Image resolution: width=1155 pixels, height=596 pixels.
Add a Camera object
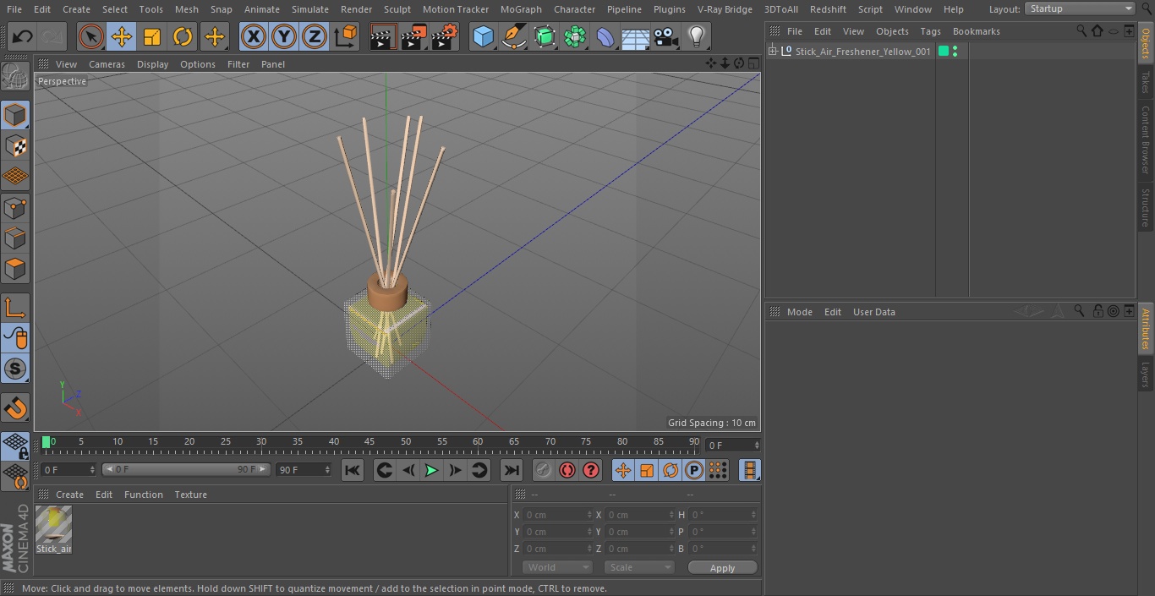click(666, 36)
